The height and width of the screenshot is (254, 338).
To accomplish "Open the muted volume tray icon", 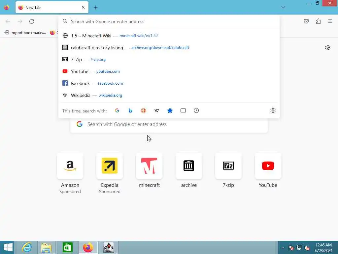I will click(307, 248).
